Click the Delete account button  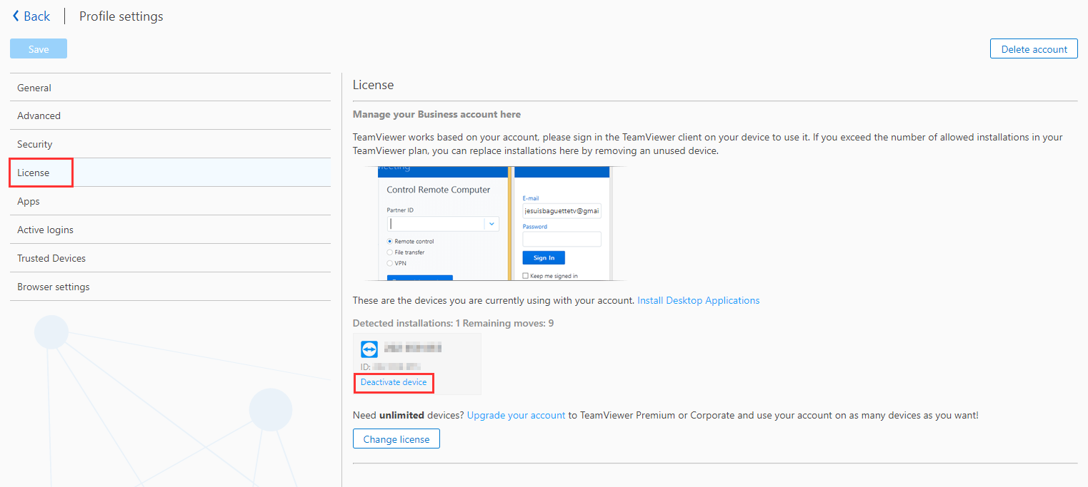click(1034, 48)
